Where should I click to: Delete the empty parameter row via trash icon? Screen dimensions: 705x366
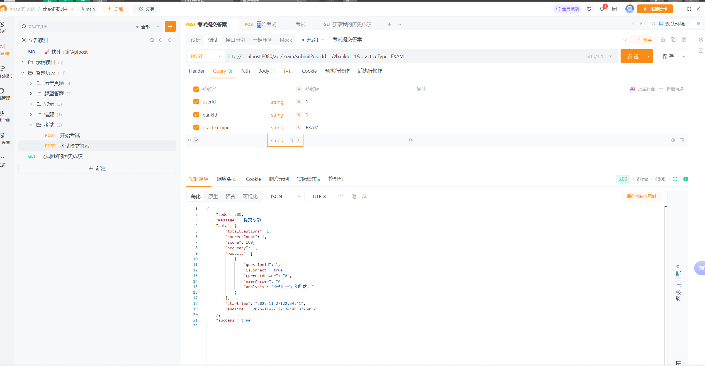coord(682,140)
